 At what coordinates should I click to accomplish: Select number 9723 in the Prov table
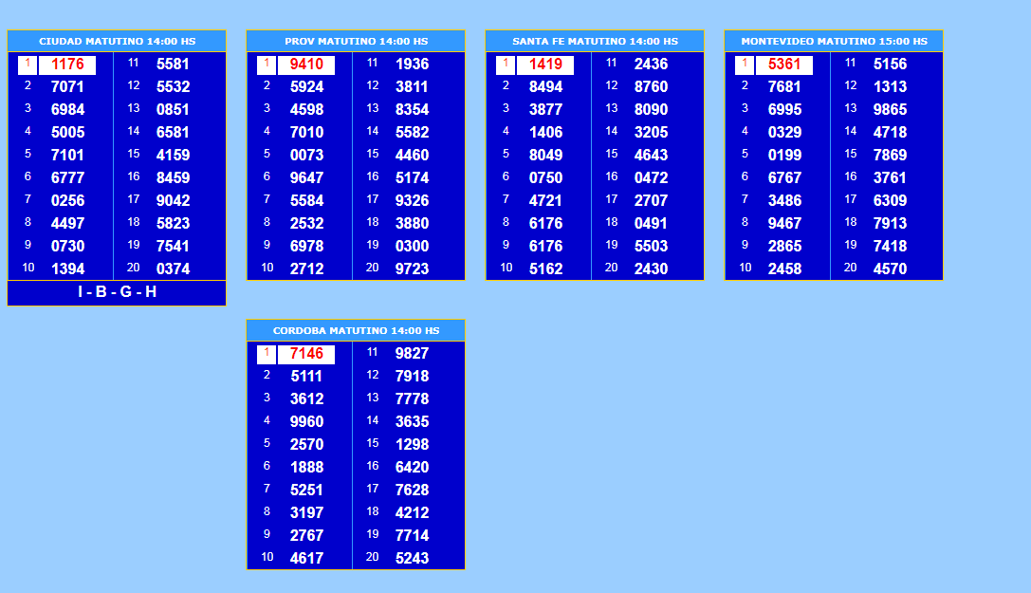[412, 269]
